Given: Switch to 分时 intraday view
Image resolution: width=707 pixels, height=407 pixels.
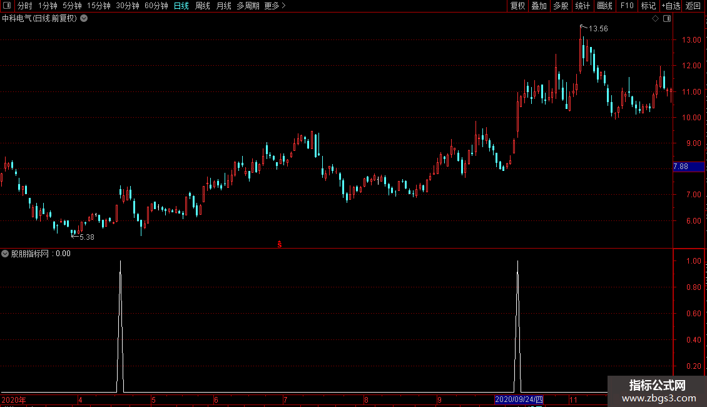Looking at the screenshot, I should 25,6.
